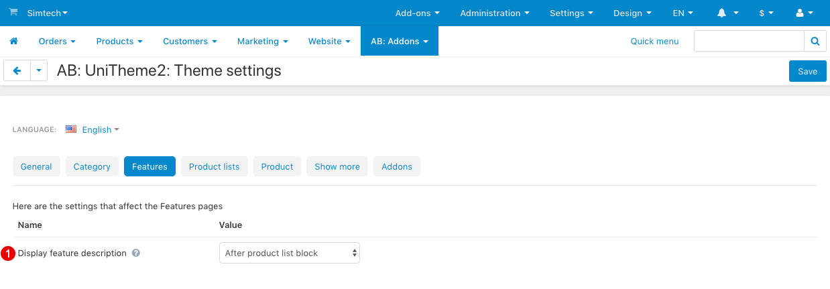Viewport: 830px width, 289px height.
Task: Open Display feature description dropdown
Action: pyautogui.click(x=289, y=253)
